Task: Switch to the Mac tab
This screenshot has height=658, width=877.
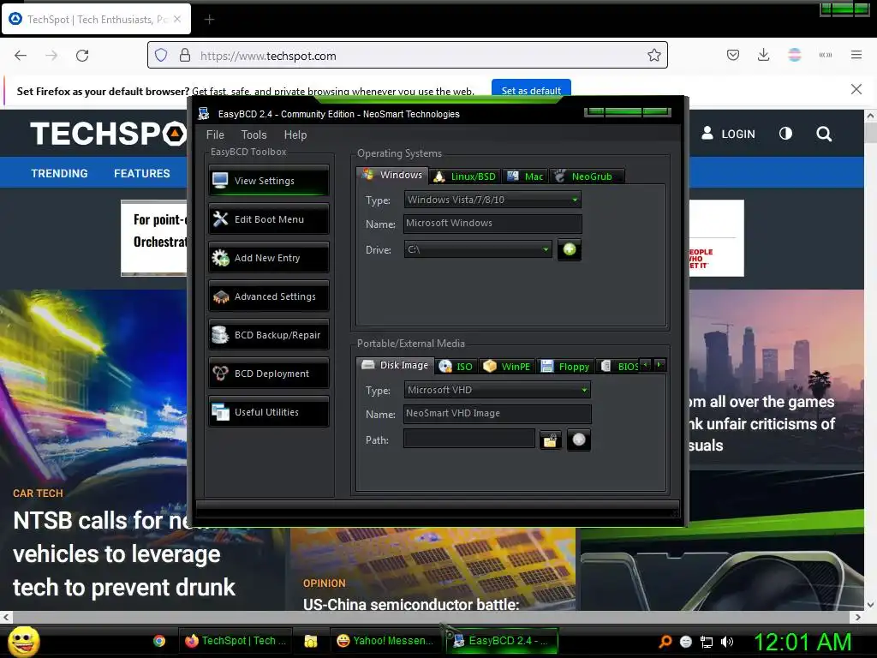Action: click(x=525, y=176)
